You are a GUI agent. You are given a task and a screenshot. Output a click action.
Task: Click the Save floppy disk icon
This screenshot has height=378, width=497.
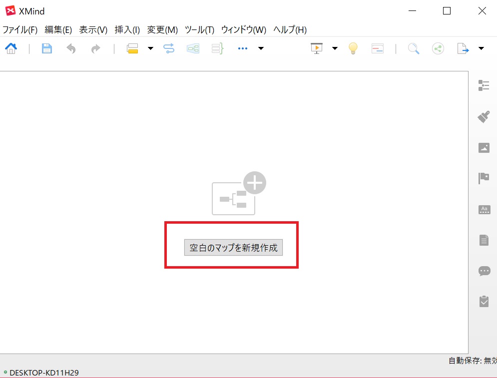tap(47, 48)
